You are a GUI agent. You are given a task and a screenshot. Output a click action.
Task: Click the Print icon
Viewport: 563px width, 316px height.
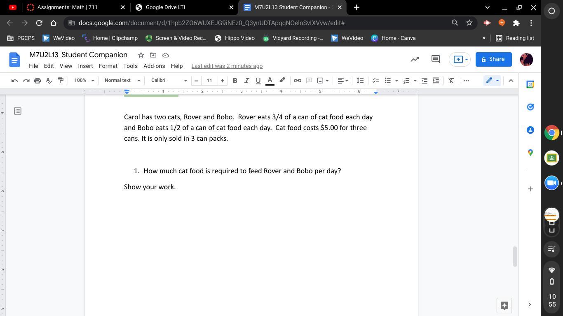(x=38, y=81)
